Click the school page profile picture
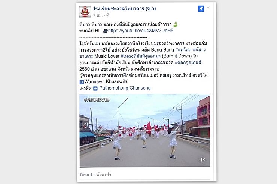This screenshot has width=277, height=184. pyautogui.click(x=85, y=12)
